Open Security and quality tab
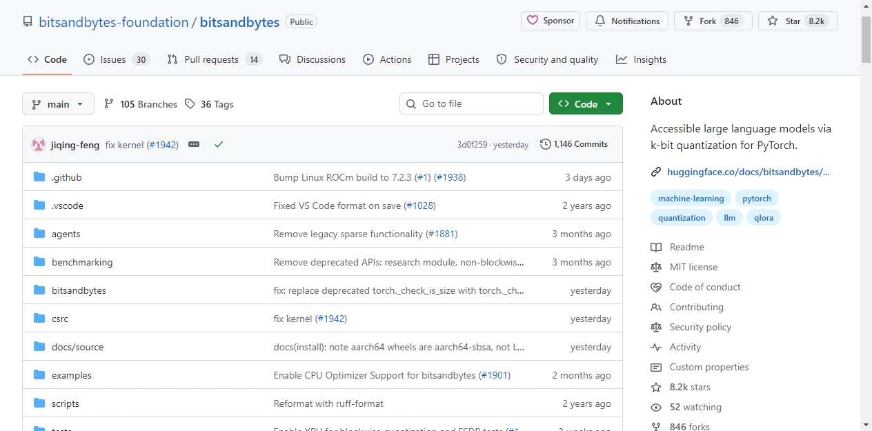872x431 pixels. tap(547, 59)
